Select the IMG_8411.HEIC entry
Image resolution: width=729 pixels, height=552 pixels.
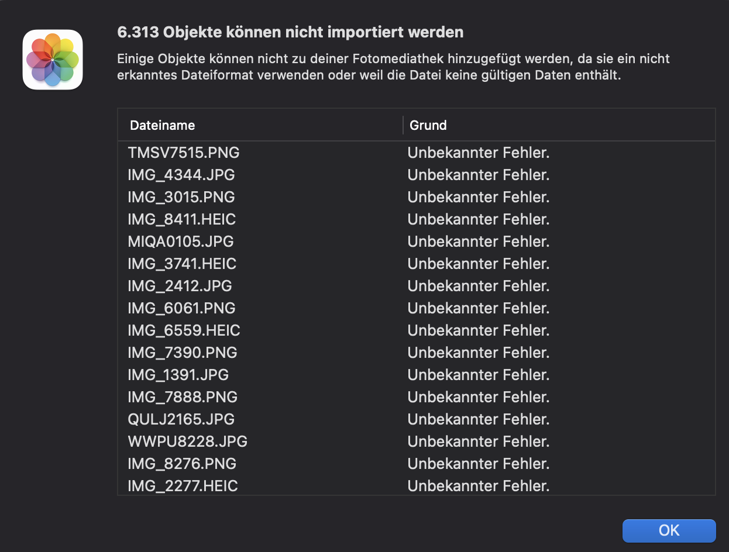point(182,219)
